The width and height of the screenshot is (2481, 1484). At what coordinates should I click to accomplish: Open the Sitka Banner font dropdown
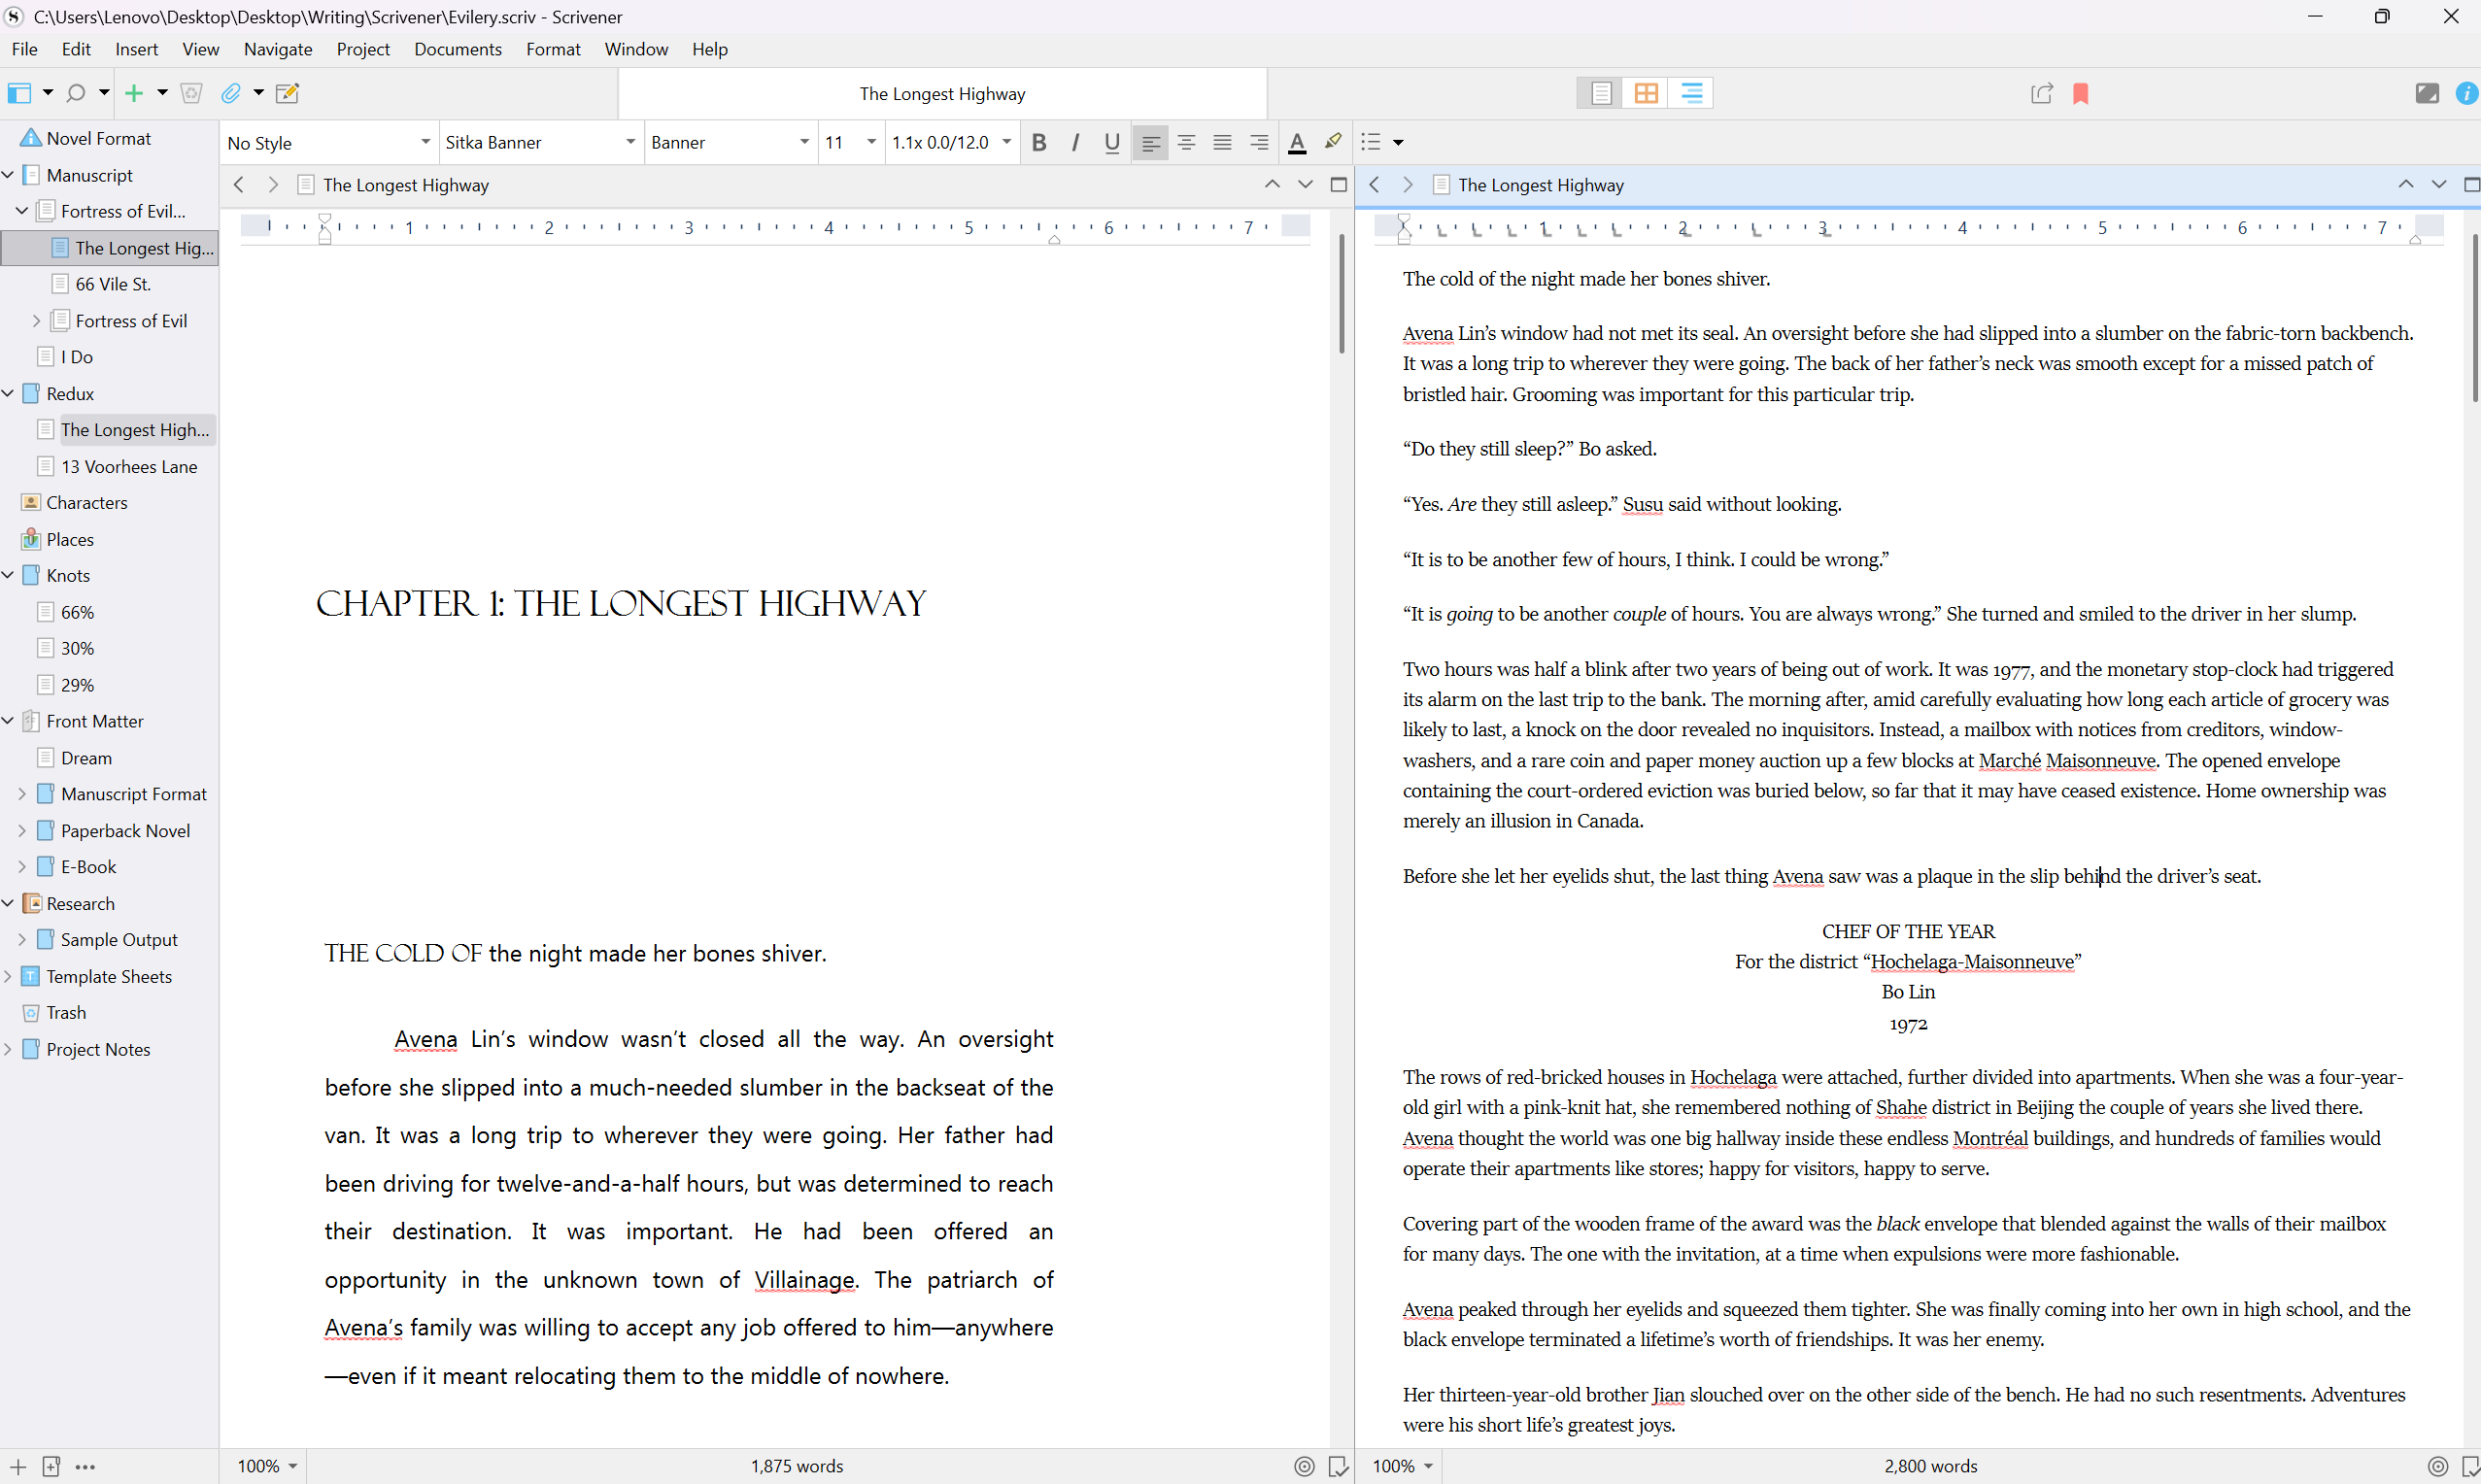[x=540, y=142]
